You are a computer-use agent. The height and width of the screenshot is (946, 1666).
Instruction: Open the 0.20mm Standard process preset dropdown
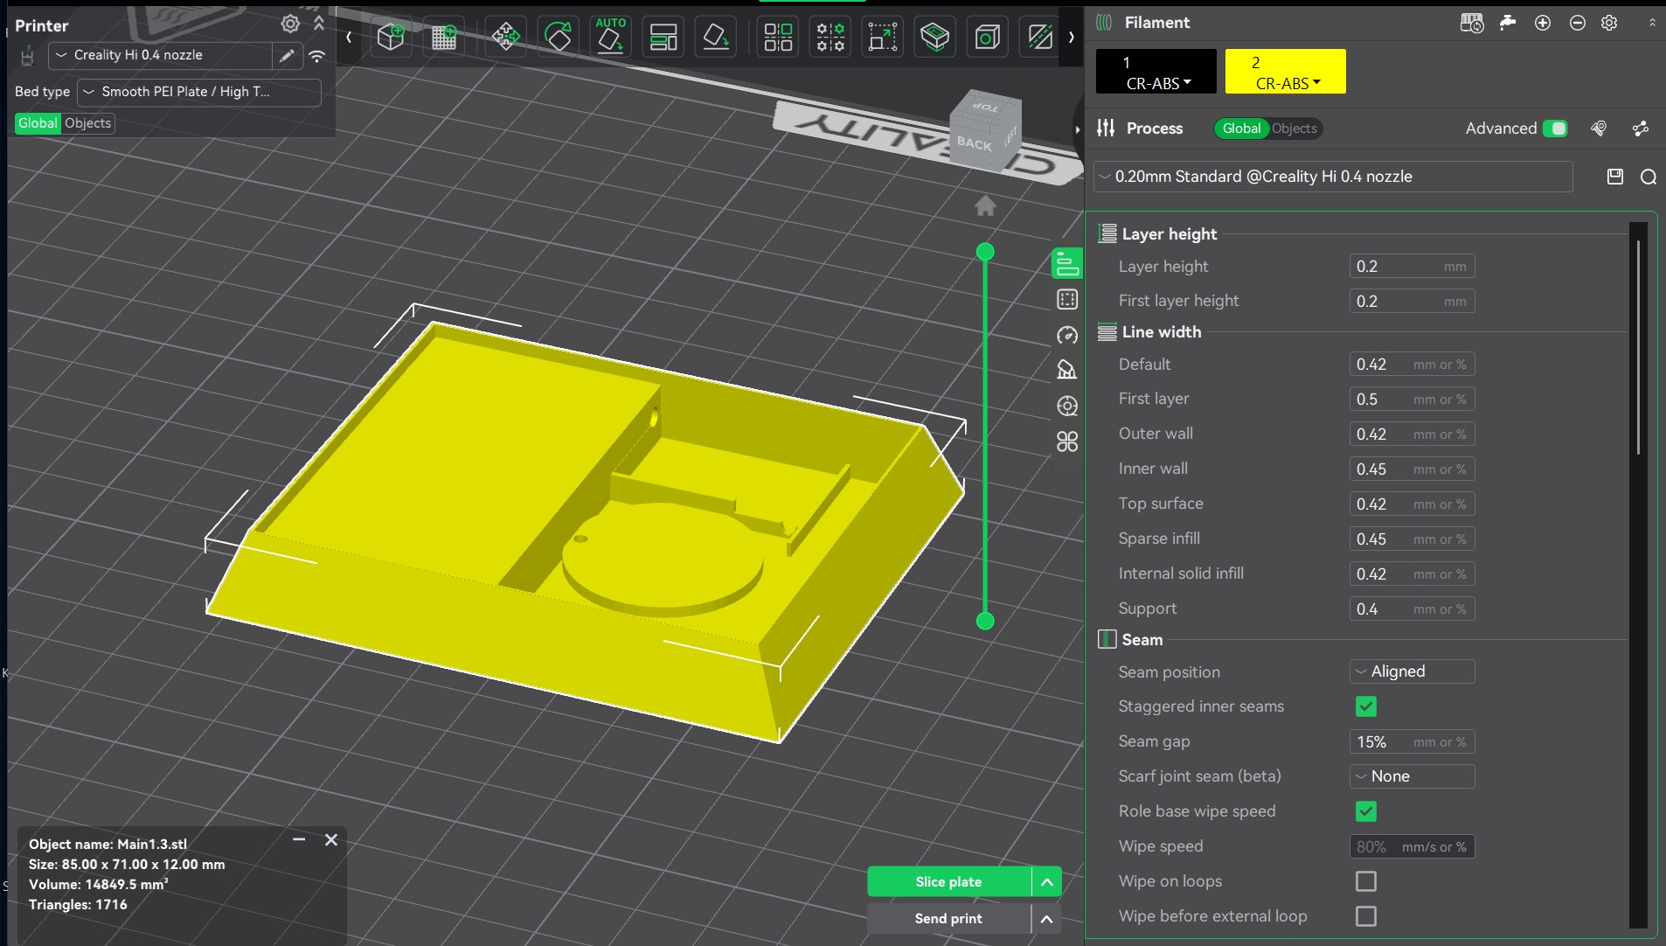click(1334, 177)
